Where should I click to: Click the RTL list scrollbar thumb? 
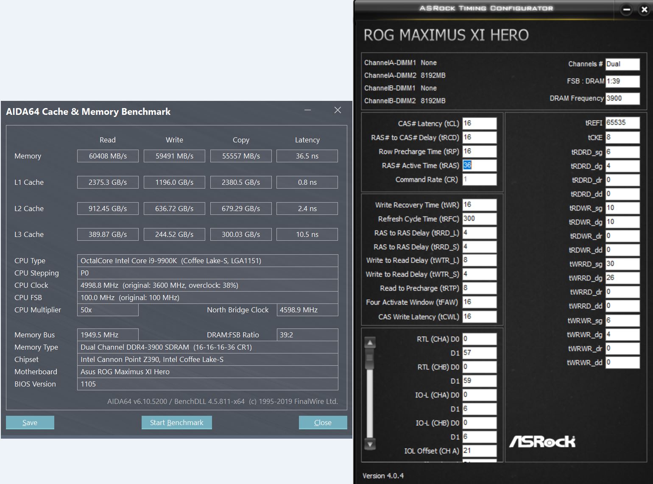pyautogui.click(x=370, y=359)
